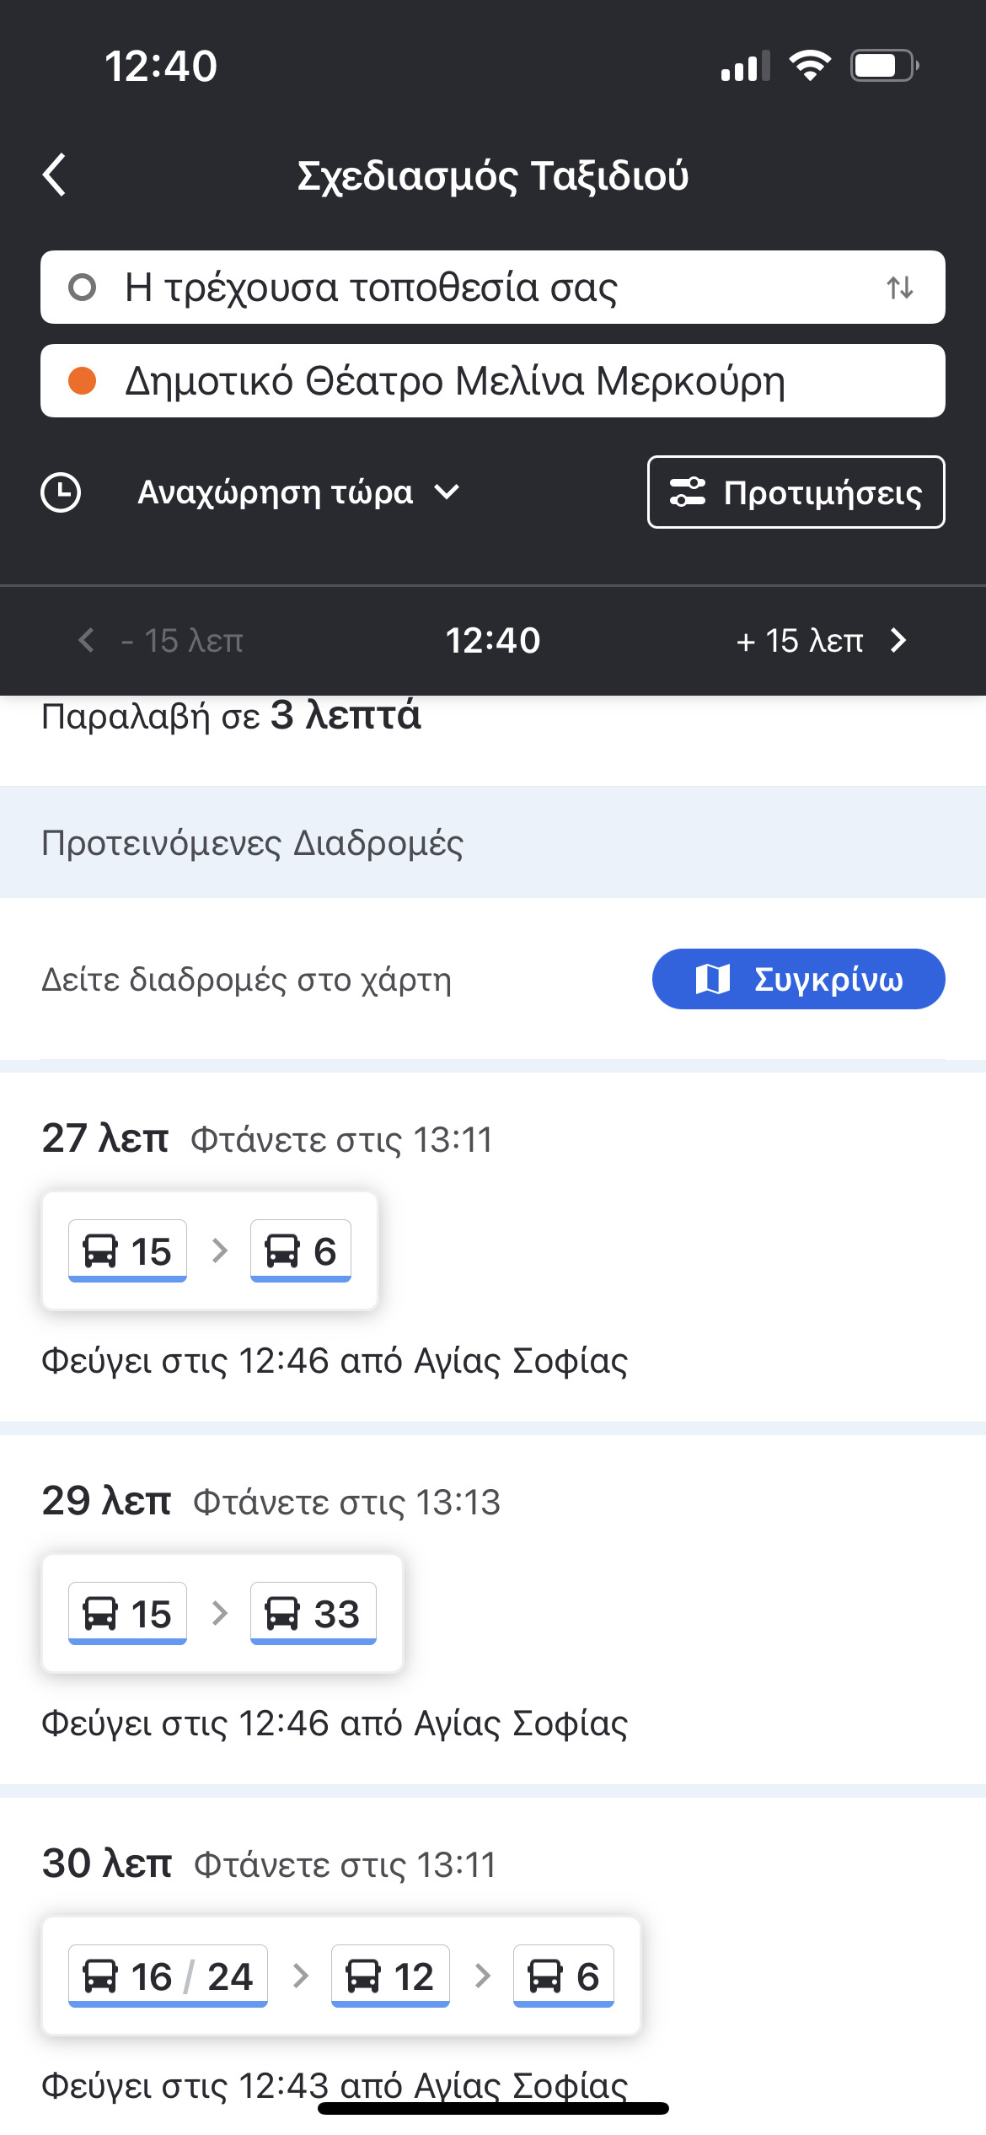Viewport: 986px width, 2135px height.
Task: Tap the clock icon beside departure time
Action: point(61,492)
